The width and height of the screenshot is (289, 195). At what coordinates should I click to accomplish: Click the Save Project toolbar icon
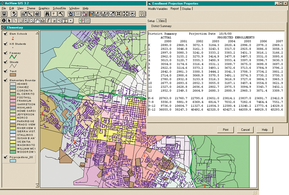(4, 14)
